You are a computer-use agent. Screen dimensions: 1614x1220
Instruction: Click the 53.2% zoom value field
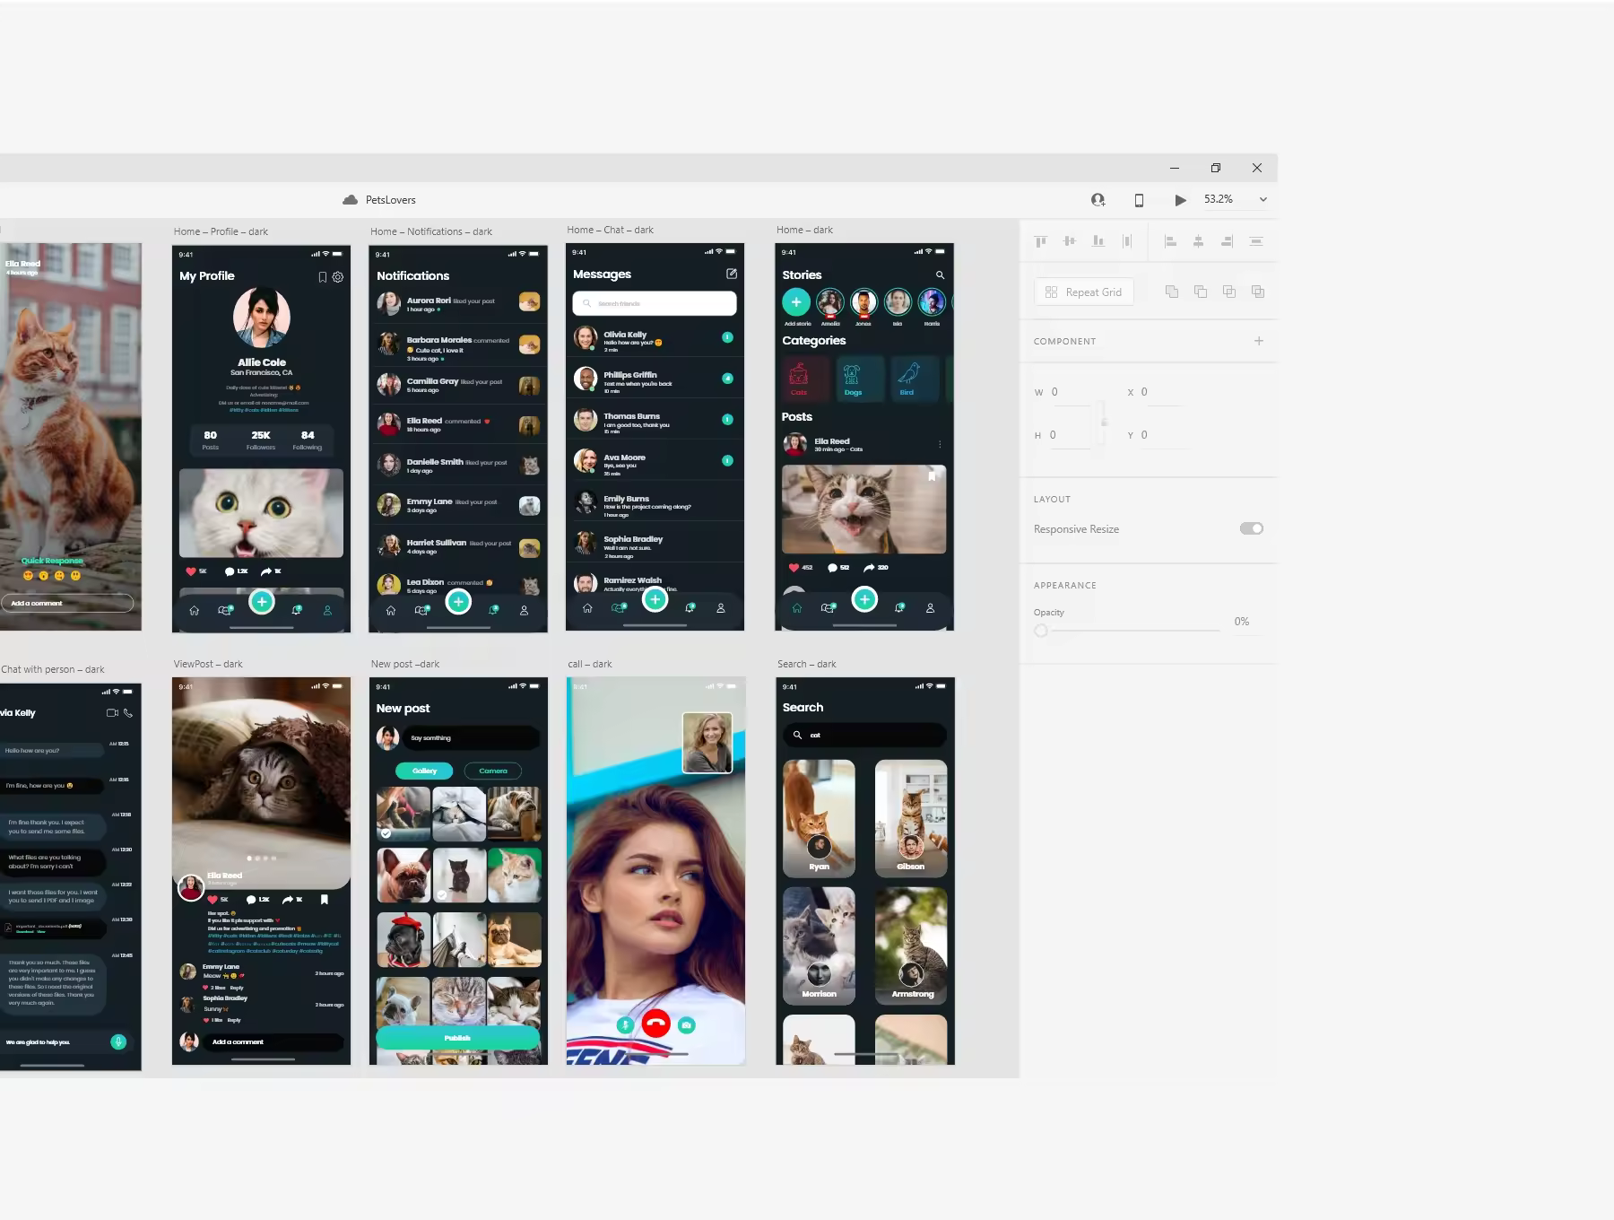point(1218,199)
